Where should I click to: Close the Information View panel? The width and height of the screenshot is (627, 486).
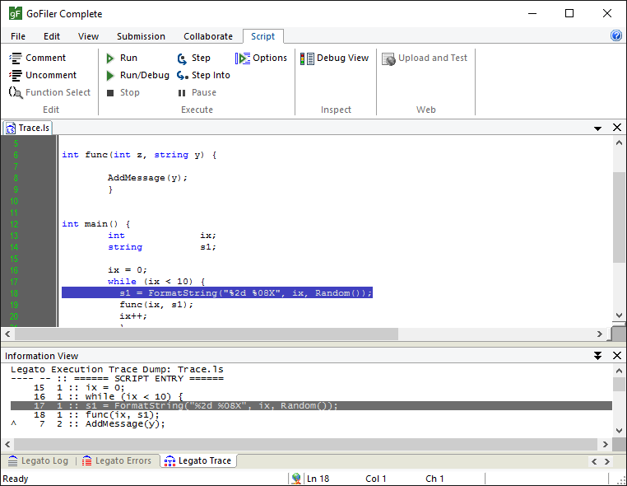(617, 356)
